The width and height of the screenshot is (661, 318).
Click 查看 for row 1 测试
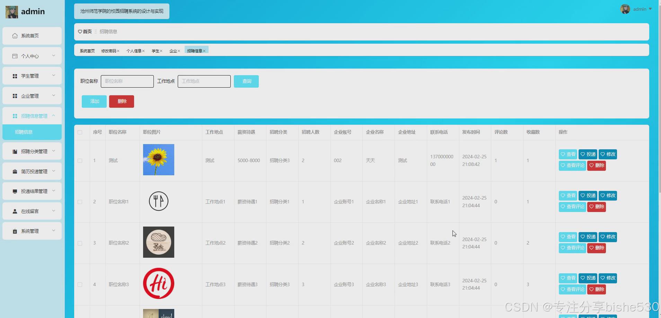point(568,154)
